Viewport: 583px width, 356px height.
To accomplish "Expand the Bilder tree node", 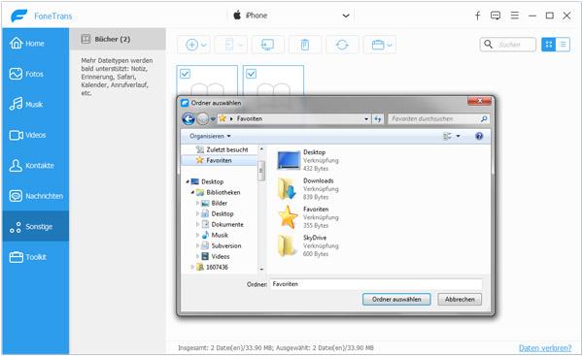I will [197, 203].
